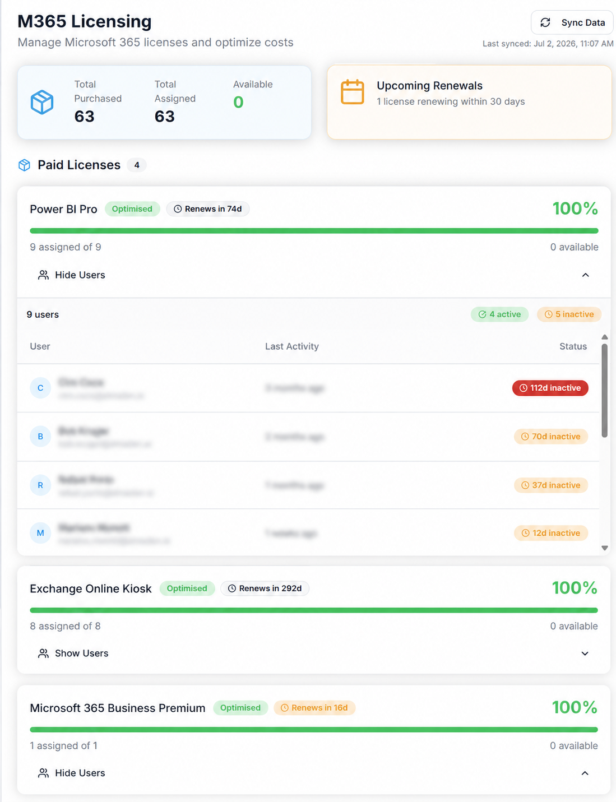The height and width of the screenshot is (802, 616).
Task: Click clock icon in 70d inactive badge
Action: point(525,437)
